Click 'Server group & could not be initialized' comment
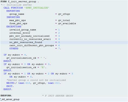The image size is (128, 102). point(36,80)
